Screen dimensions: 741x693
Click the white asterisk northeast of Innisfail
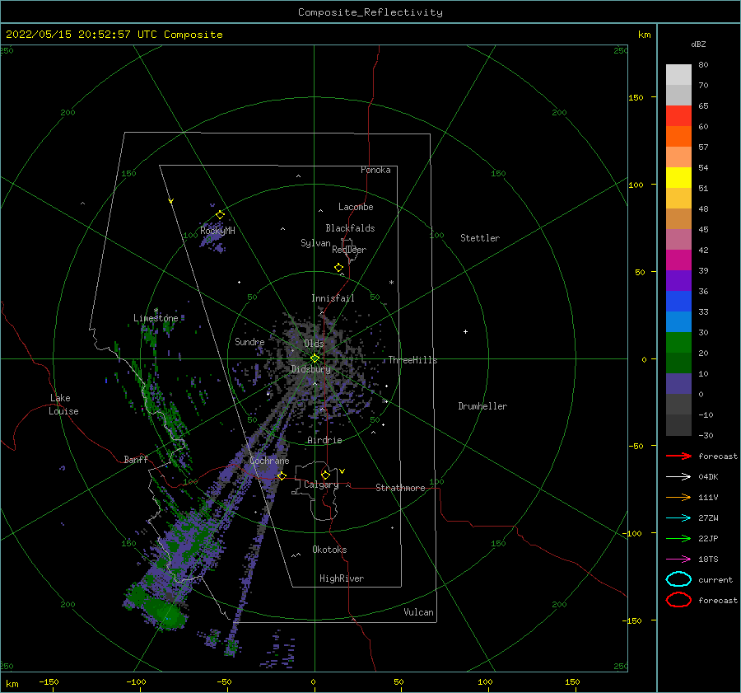pos(391,283)
